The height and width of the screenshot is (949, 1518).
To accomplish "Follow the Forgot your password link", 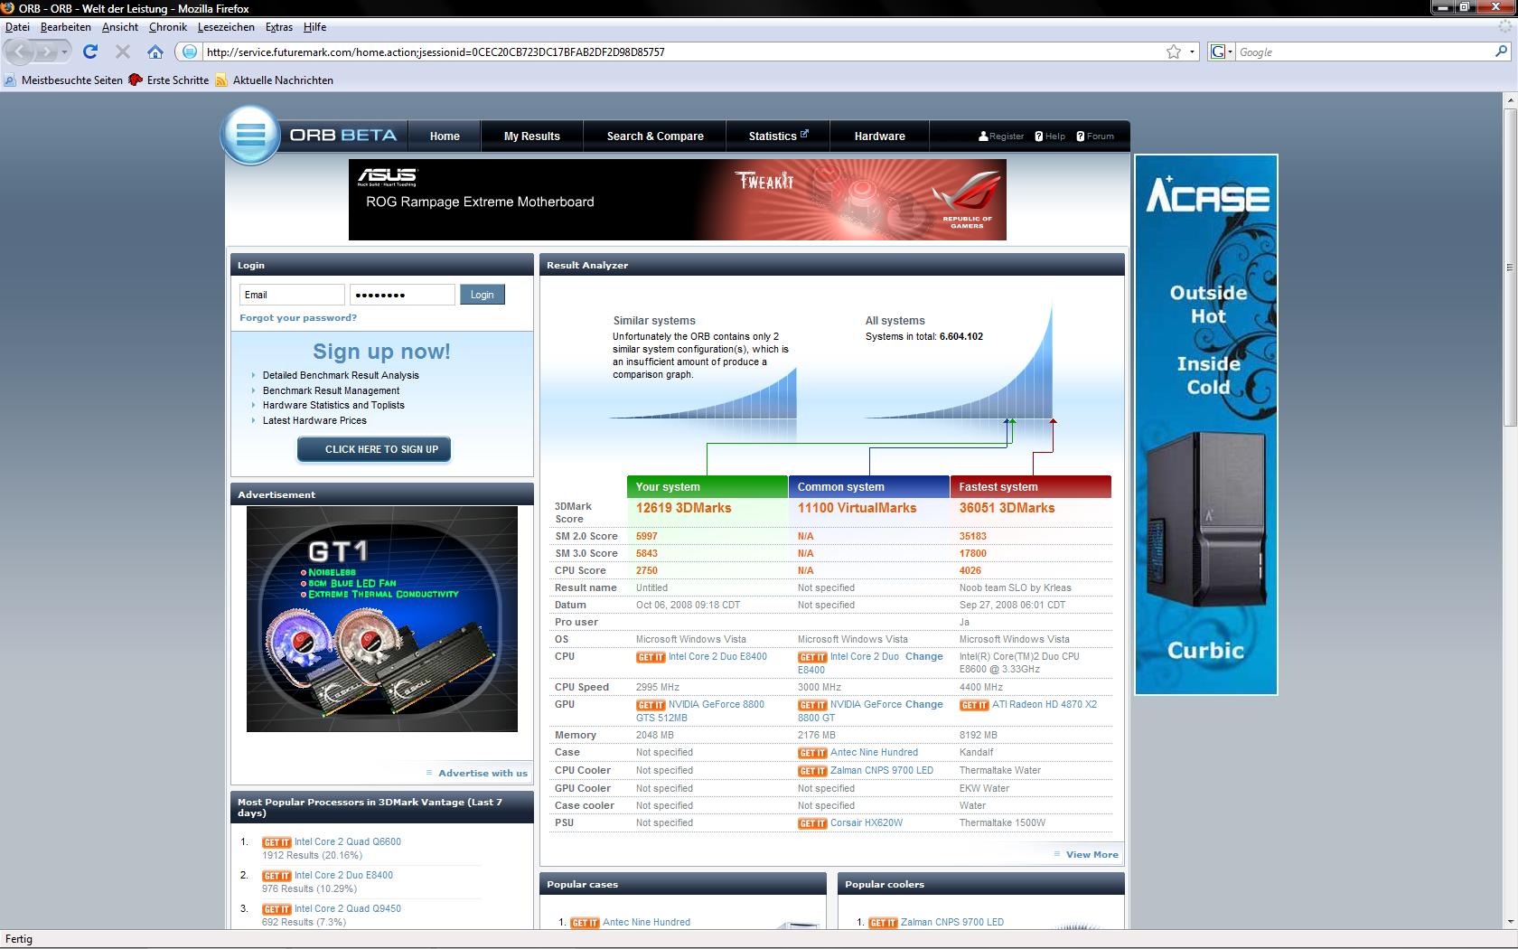I will click(298, 318).
